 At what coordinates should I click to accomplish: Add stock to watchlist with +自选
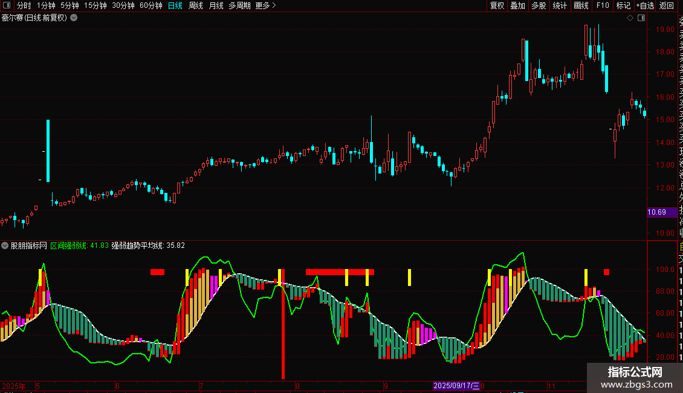[645, 5]
